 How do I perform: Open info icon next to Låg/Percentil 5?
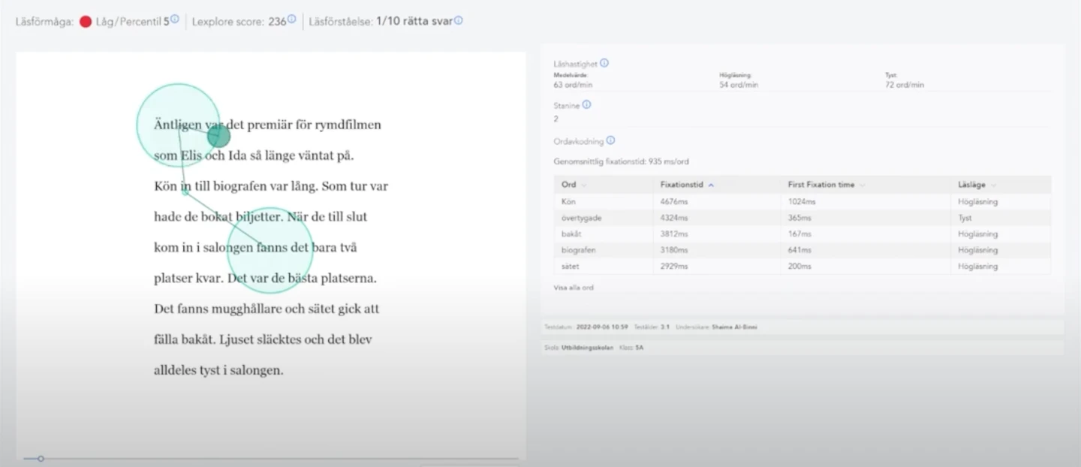(x=175, y=20)
